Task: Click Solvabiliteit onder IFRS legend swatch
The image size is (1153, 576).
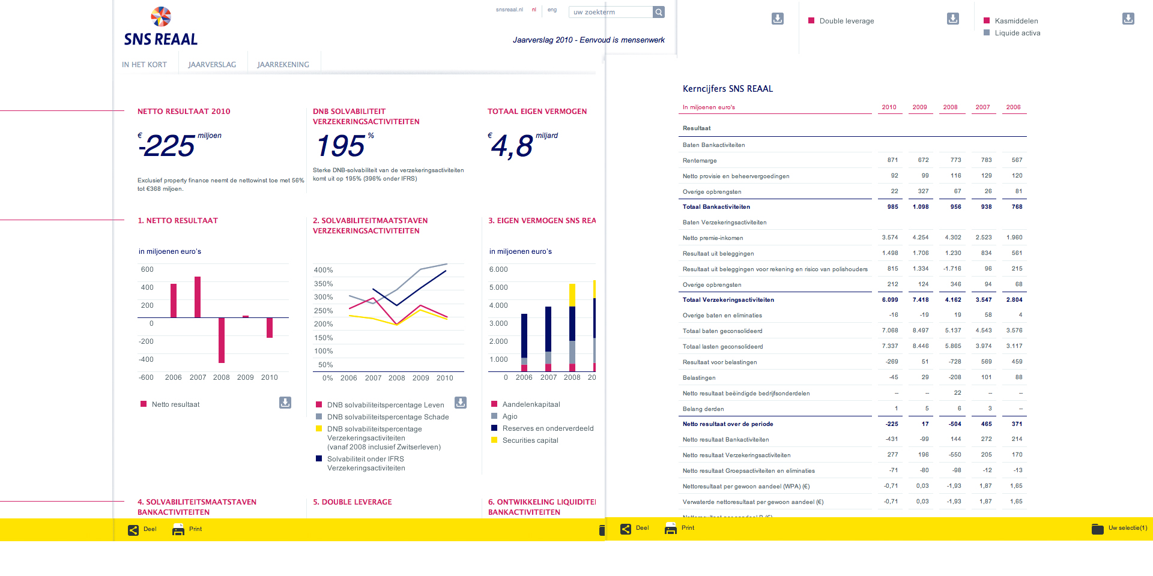Action: pyautogui.click(x=319, y=458)
